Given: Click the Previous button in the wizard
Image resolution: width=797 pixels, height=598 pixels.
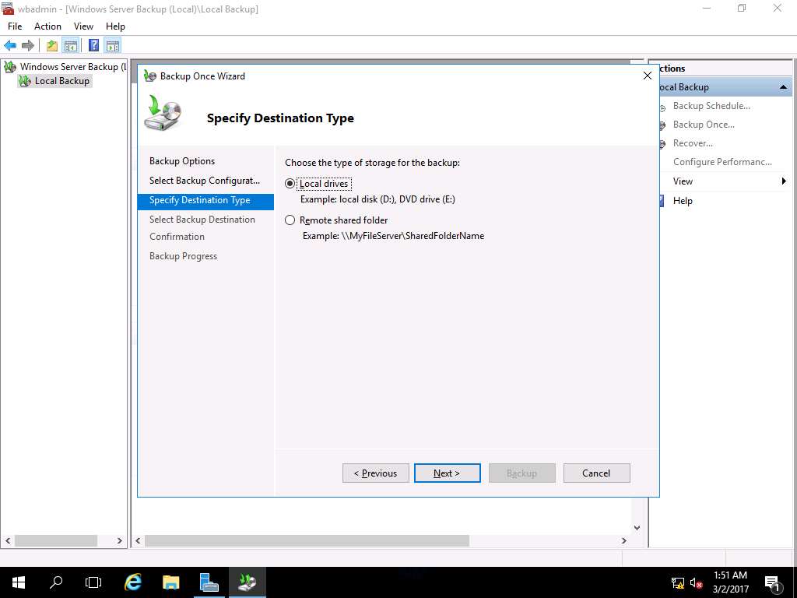Looking at the screenshot, I should tap(376, 473).
